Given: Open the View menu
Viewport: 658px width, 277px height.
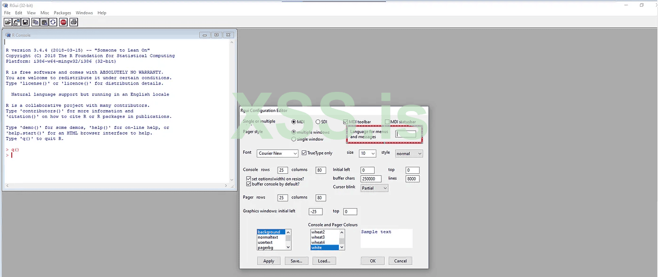Looking at the screenshot, I should [x=31, y=13].
